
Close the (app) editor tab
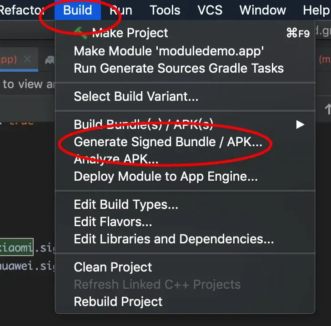pos(27,59)
